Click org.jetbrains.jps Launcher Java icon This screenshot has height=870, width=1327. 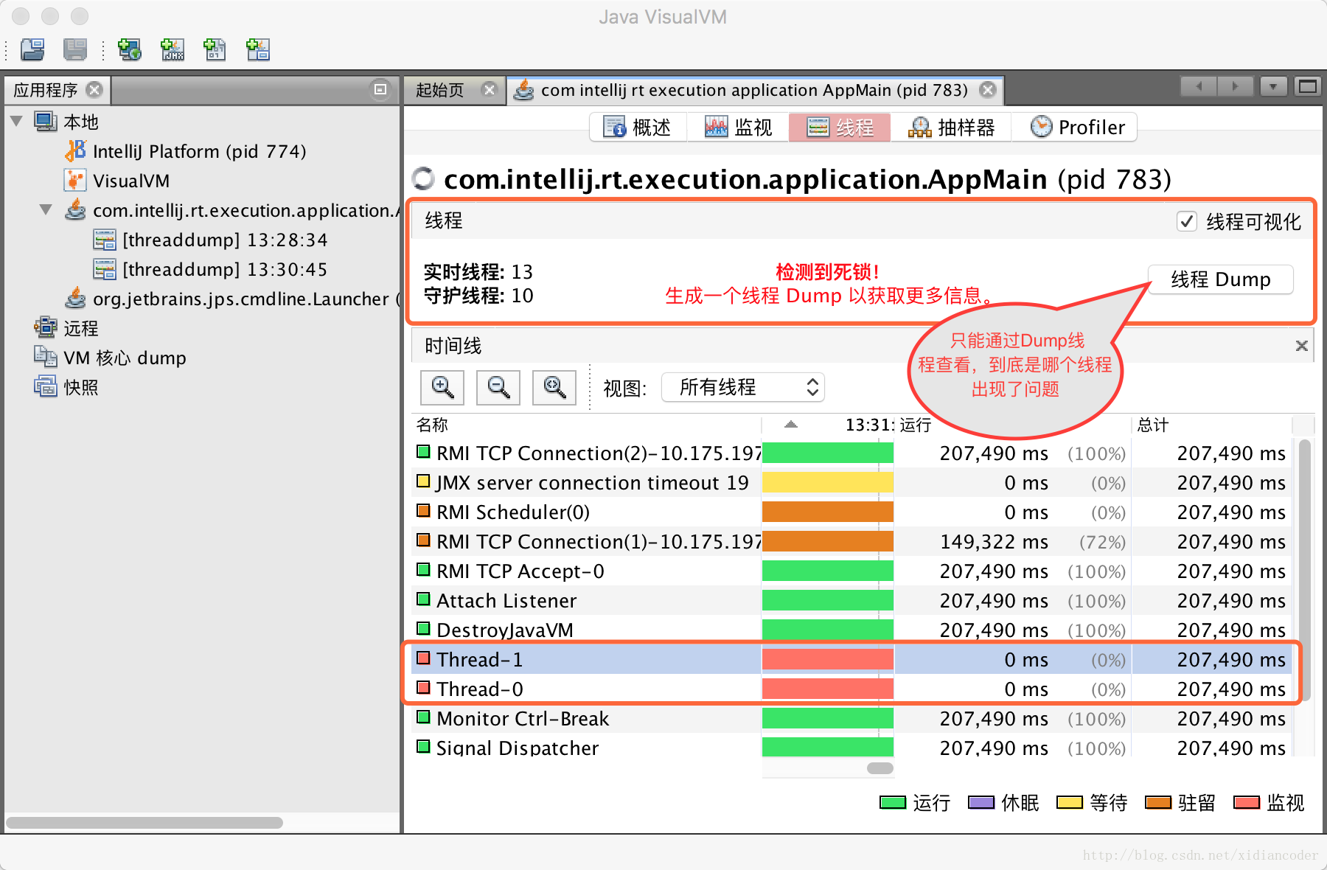[x=75, y=299]
